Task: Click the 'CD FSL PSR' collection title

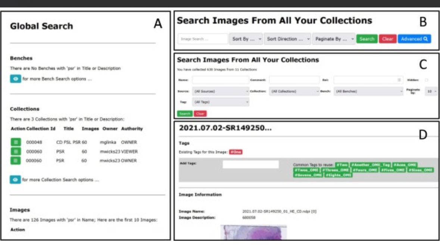Action: tap(68, 142)
